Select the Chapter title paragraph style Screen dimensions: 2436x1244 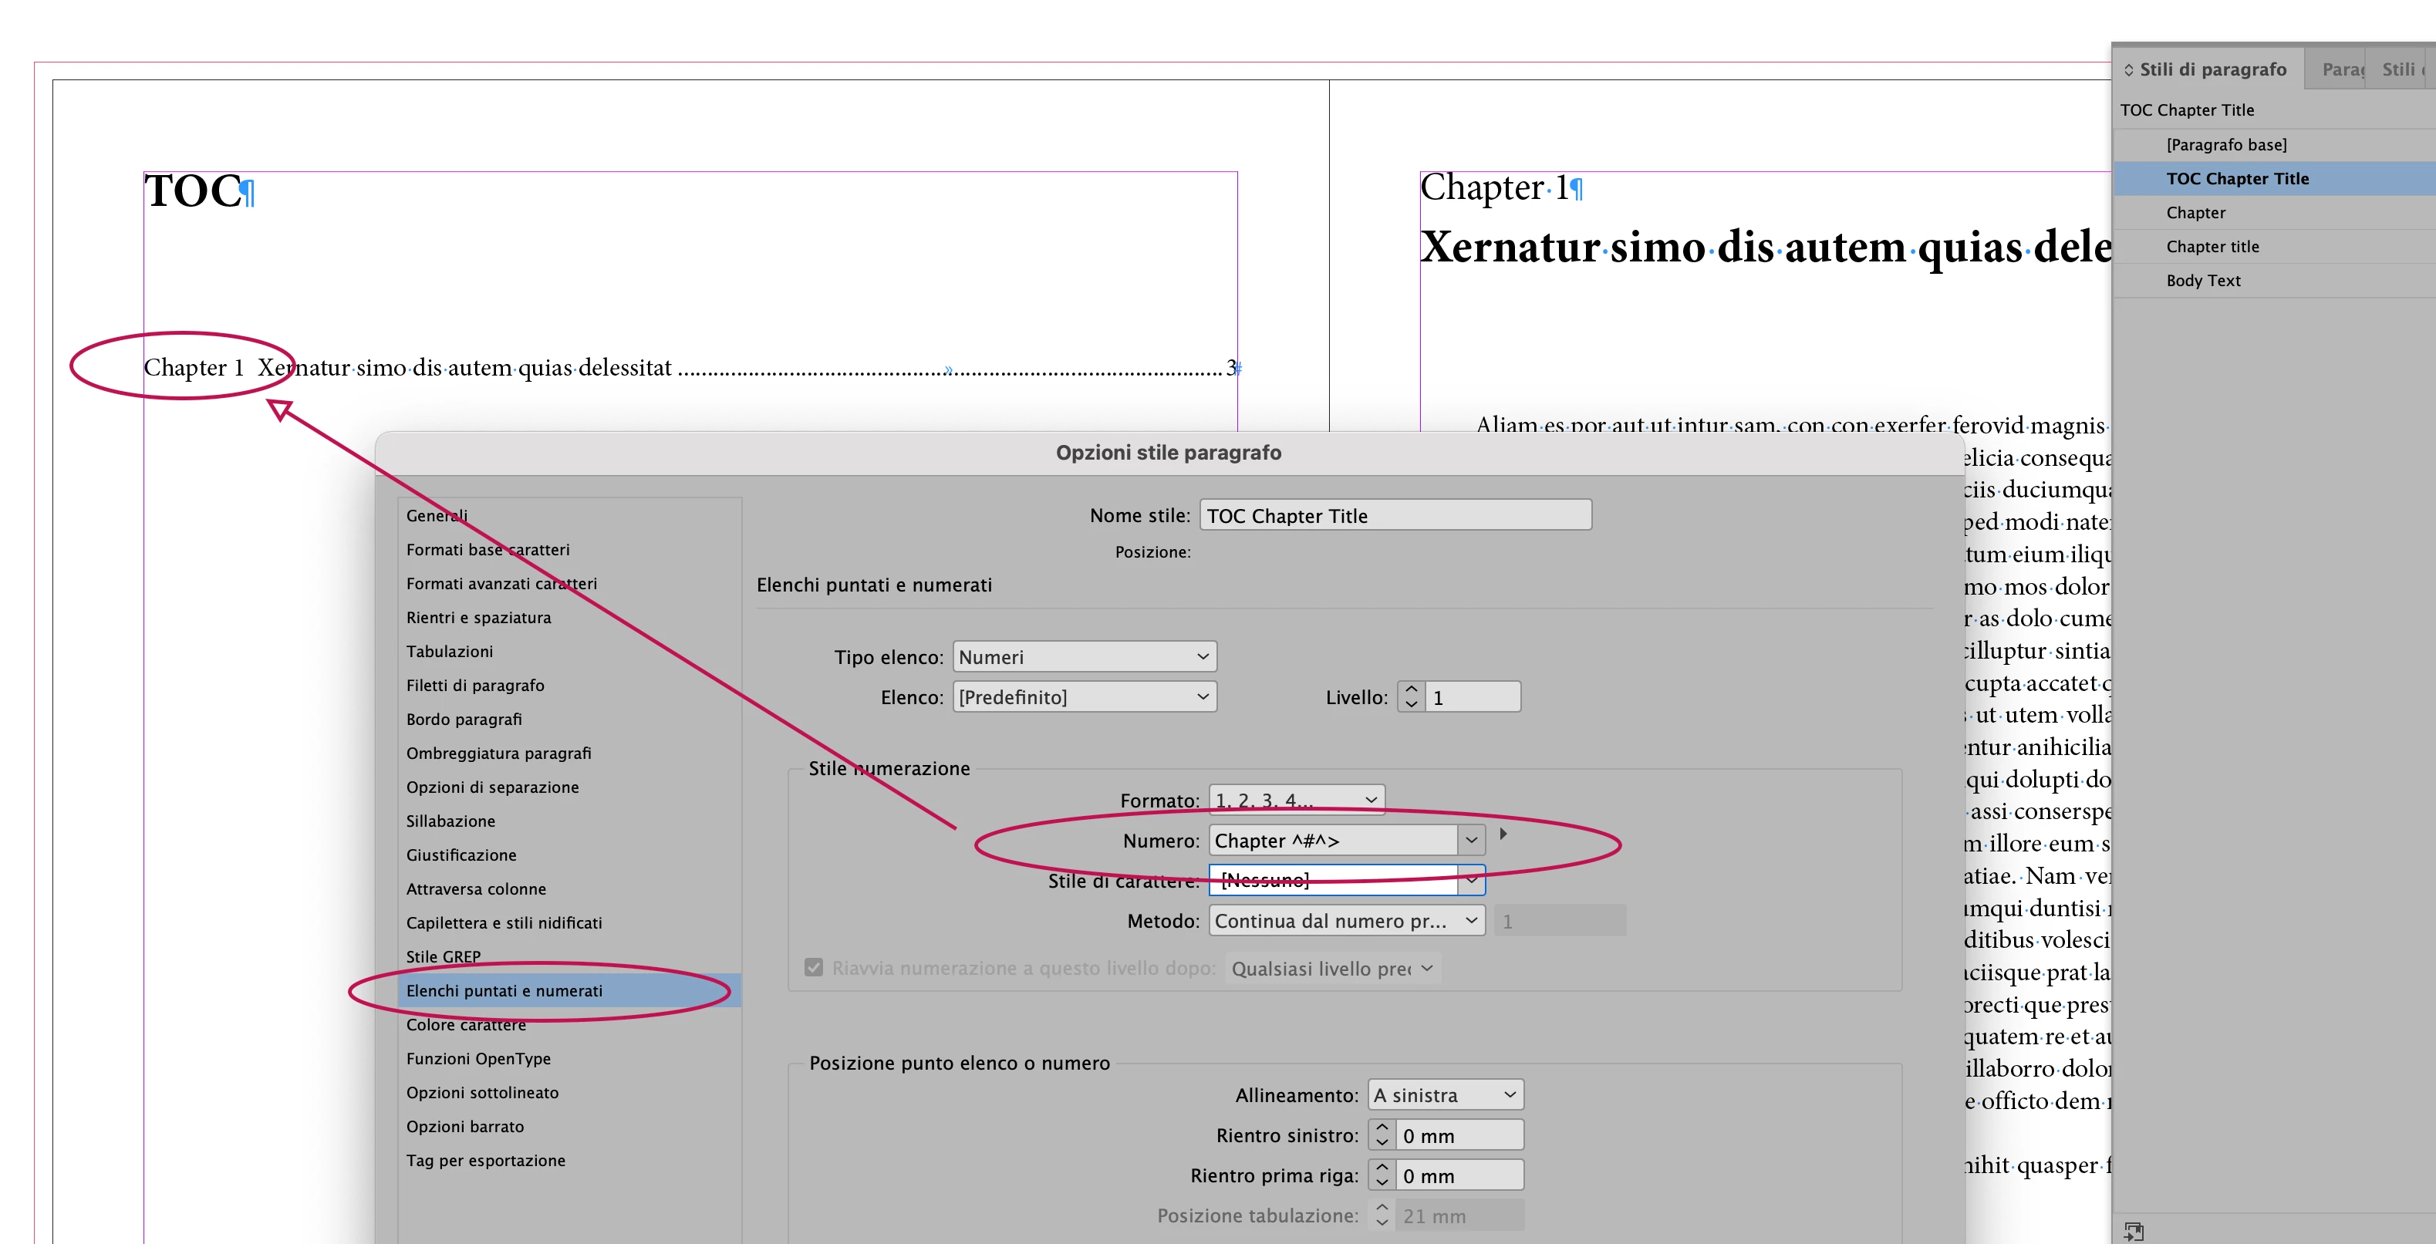point(2212,247)
